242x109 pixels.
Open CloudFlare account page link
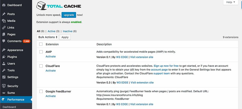(159, 70)
